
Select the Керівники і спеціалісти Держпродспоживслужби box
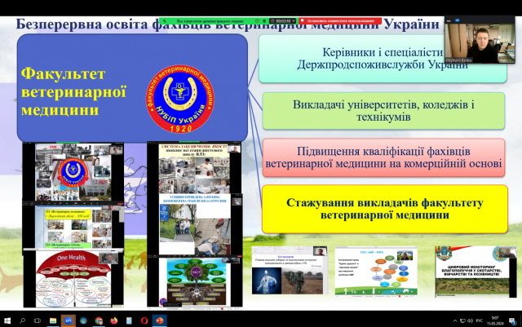point(383,58)
